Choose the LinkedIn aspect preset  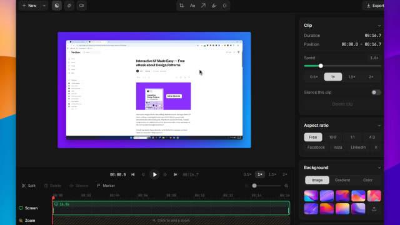(x=358, y=147)
